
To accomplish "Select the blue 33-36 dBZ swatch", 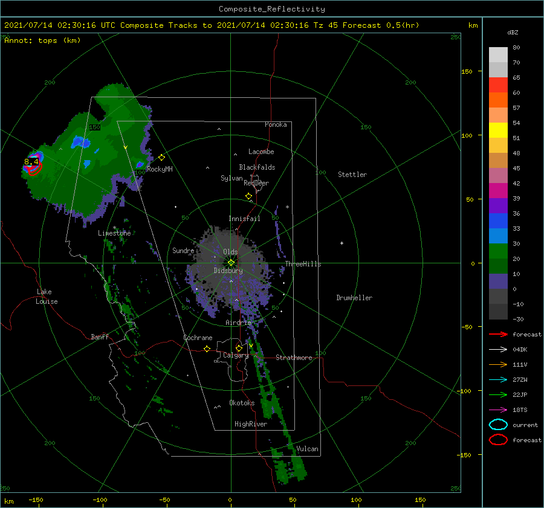I will point(498,221).
